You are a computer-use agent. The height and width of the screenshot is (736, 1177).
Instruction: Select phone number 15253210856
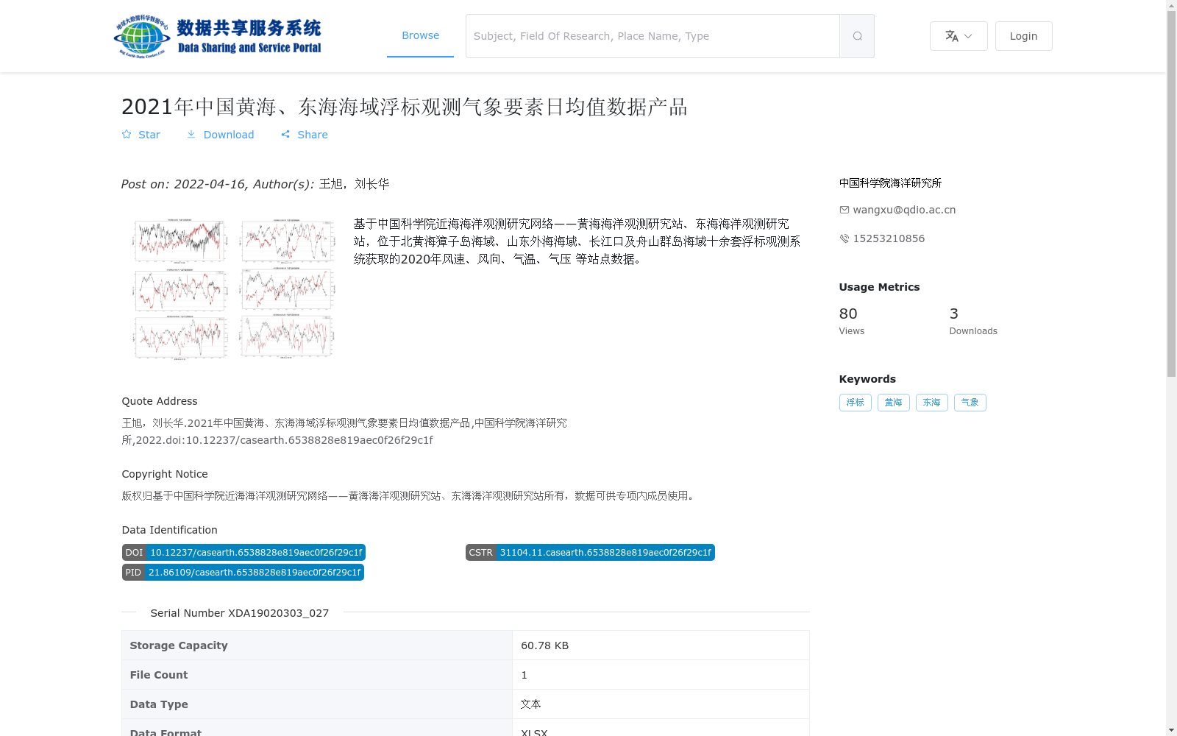[x=889, y=238]
